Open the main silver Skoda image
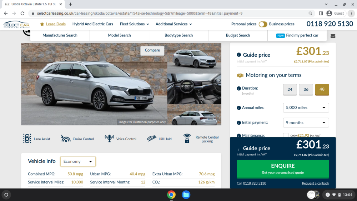The height and width of the screenshot is (201, 357). pyautogui.click(x=94, y=84)
